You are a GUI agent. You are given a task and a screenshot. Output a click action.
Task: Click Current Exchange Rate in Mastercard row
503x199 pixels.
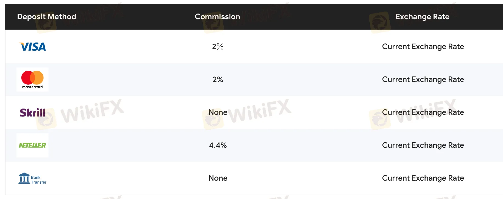pos(423,79)
